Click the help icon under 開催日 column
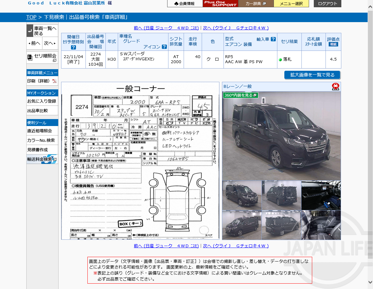Image resolution: width=373 pixels, height=289 pixels. coord(73,47)
